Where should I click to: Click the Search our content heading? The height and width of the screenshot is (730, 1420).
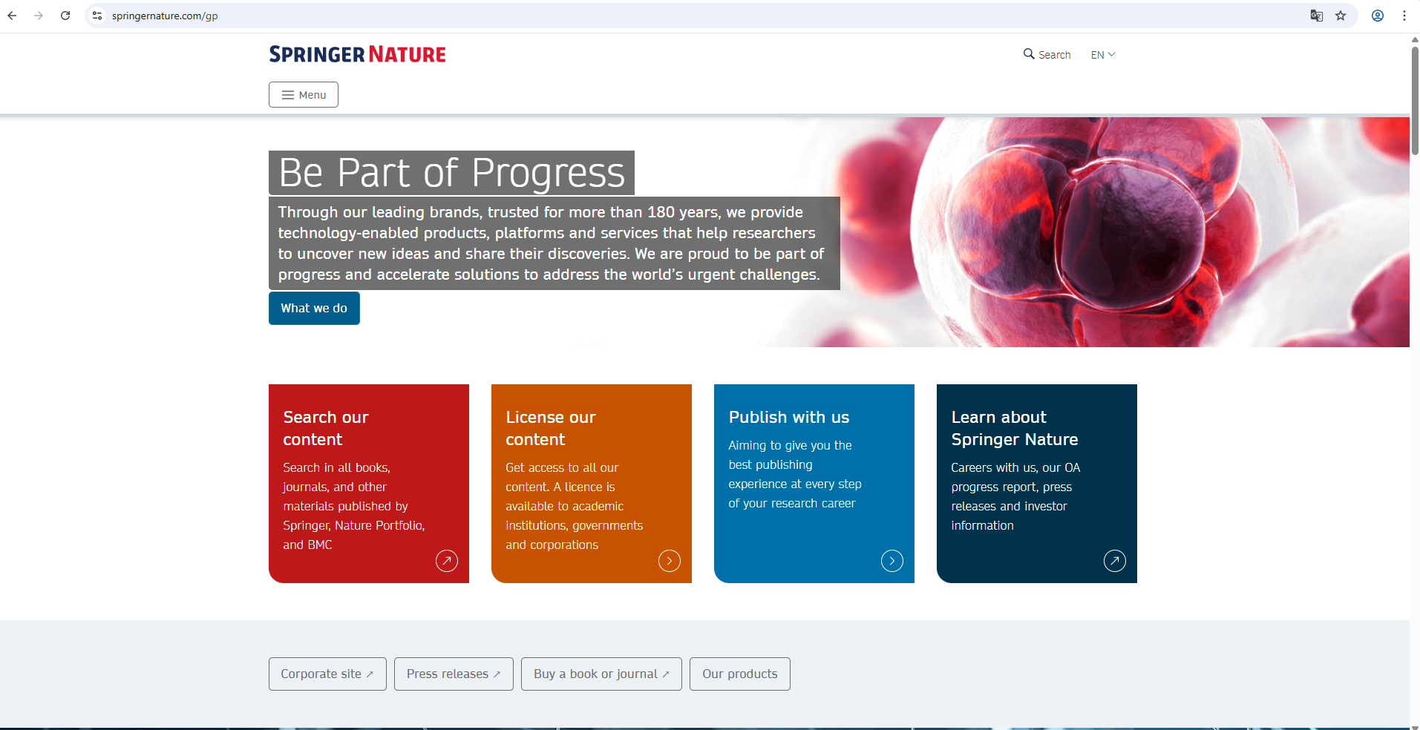326,428
